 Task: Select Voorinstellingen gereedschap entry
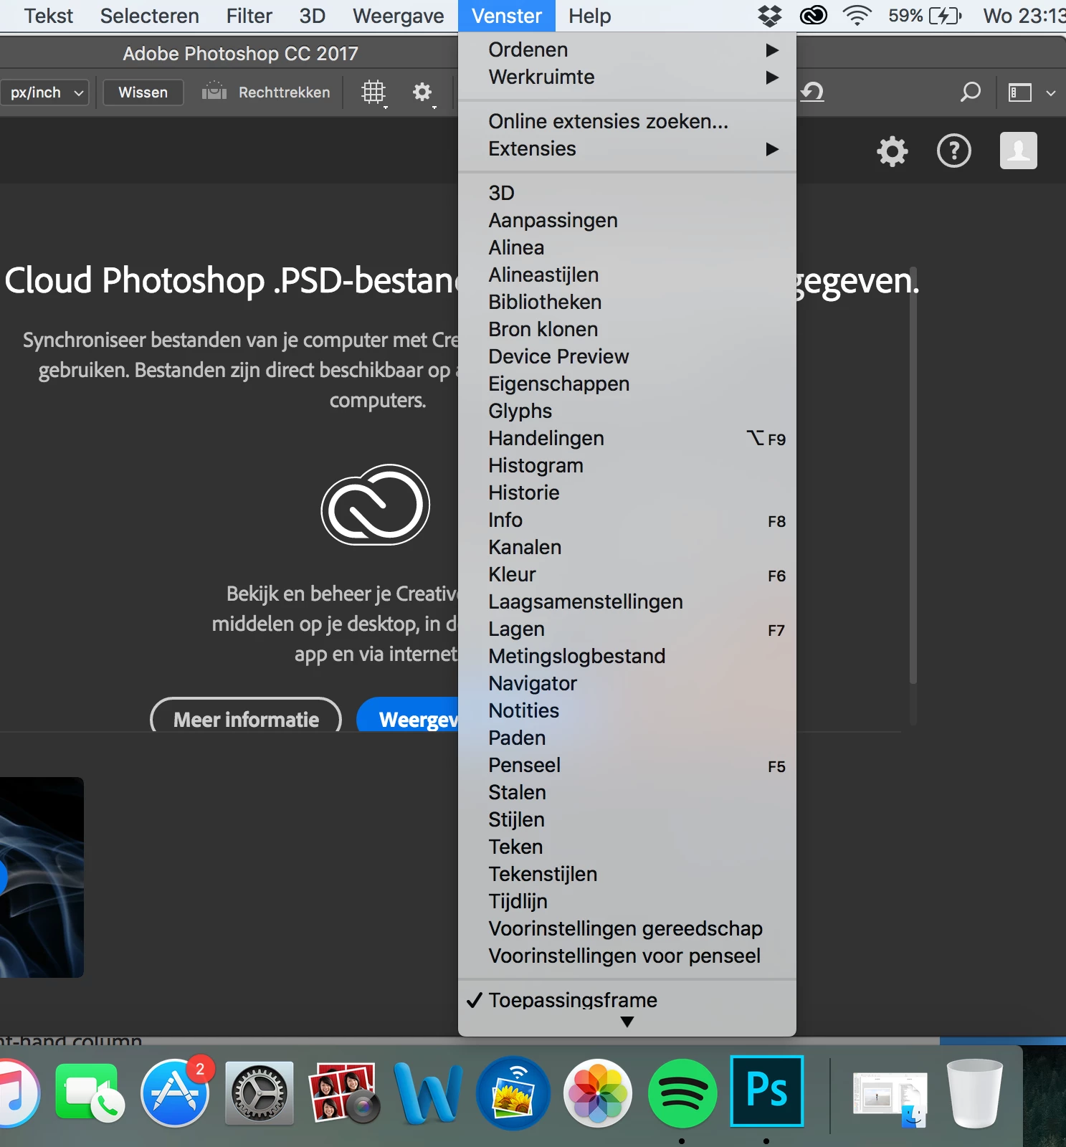627,928
